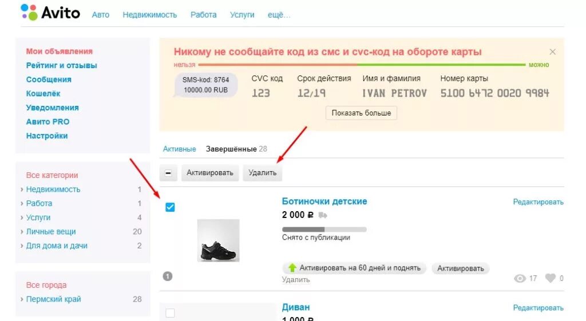Click the green up-arrow activate icon

pyautogui.click(x=292, y=268)
